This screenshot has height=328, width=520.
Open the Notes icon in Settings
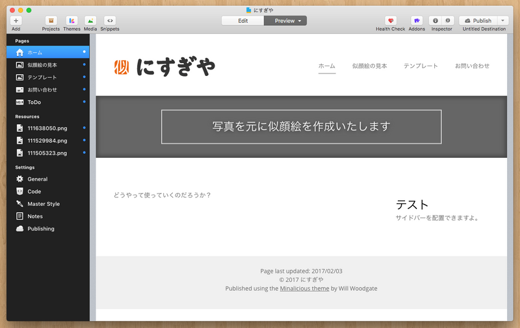[20, 216]
